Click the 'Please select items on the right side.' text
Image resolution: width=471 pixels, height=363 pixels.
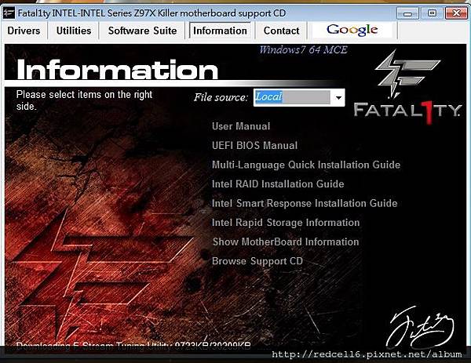click(x=85, y=100)
